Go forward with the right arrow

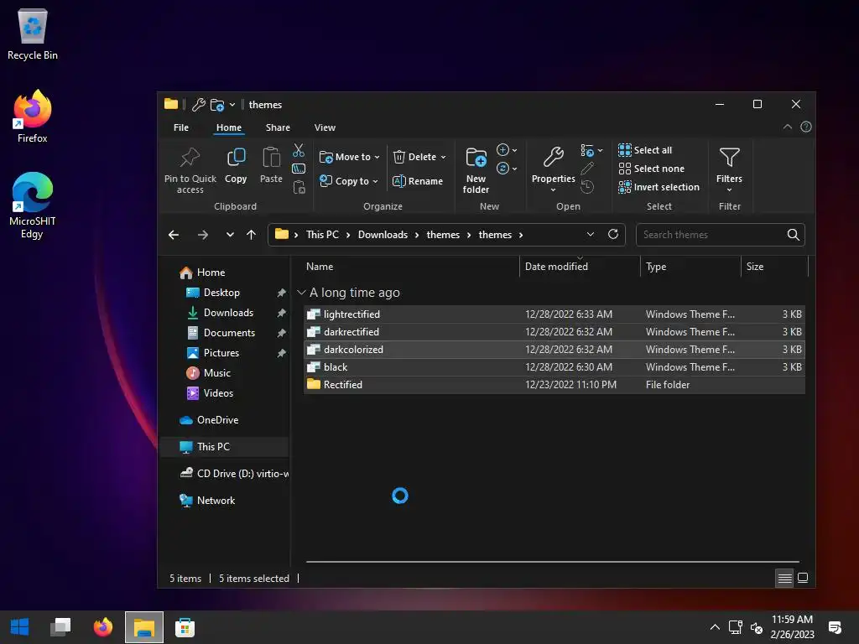coord(203,235)
